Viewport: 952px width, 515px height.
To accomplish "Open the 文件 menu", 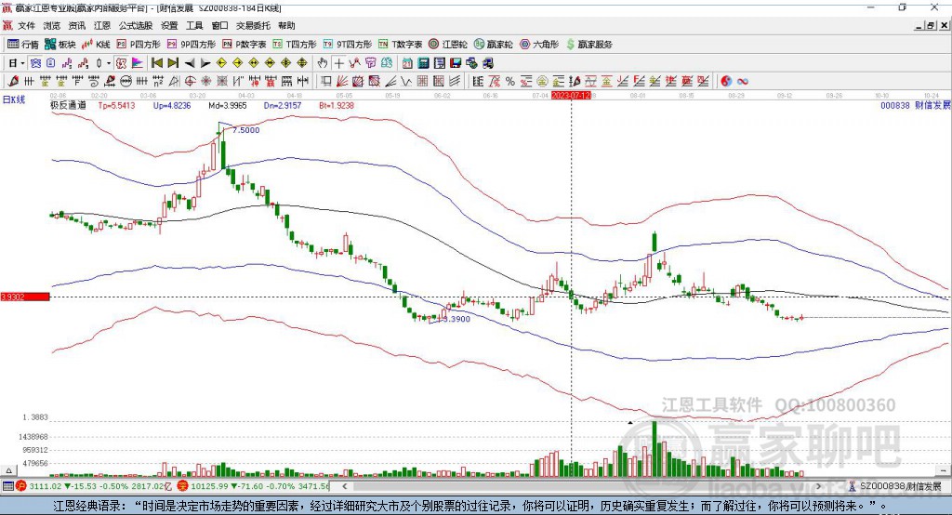I will pos(27,25).
